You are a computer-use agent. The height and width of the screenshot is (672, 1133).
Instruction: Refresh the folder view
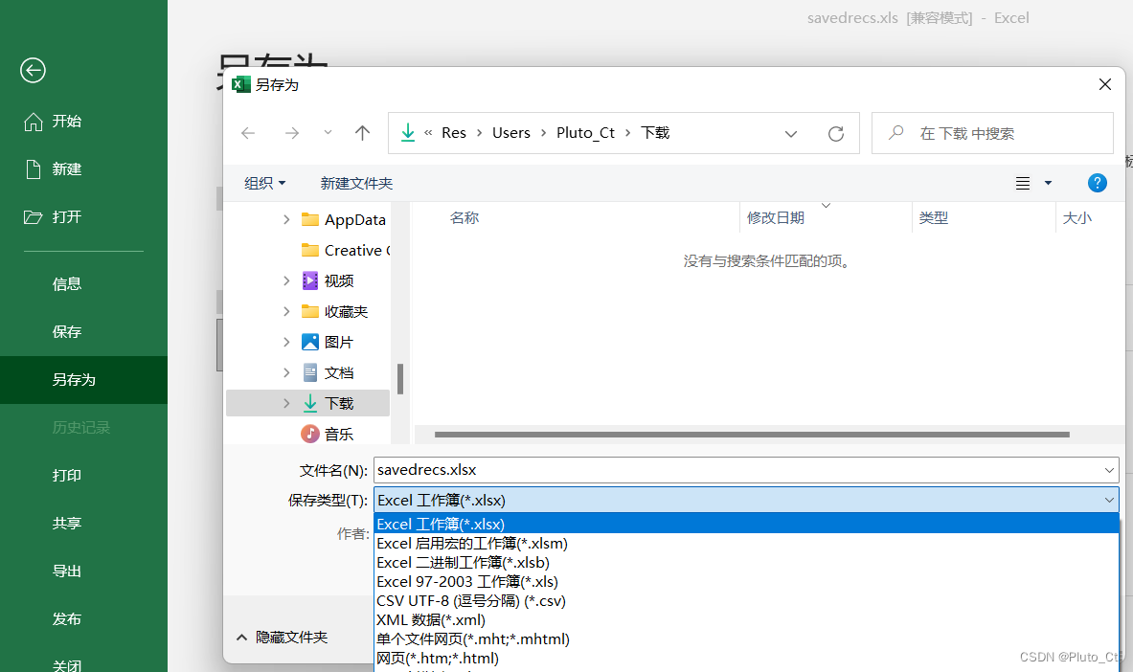tap(836, 134)
